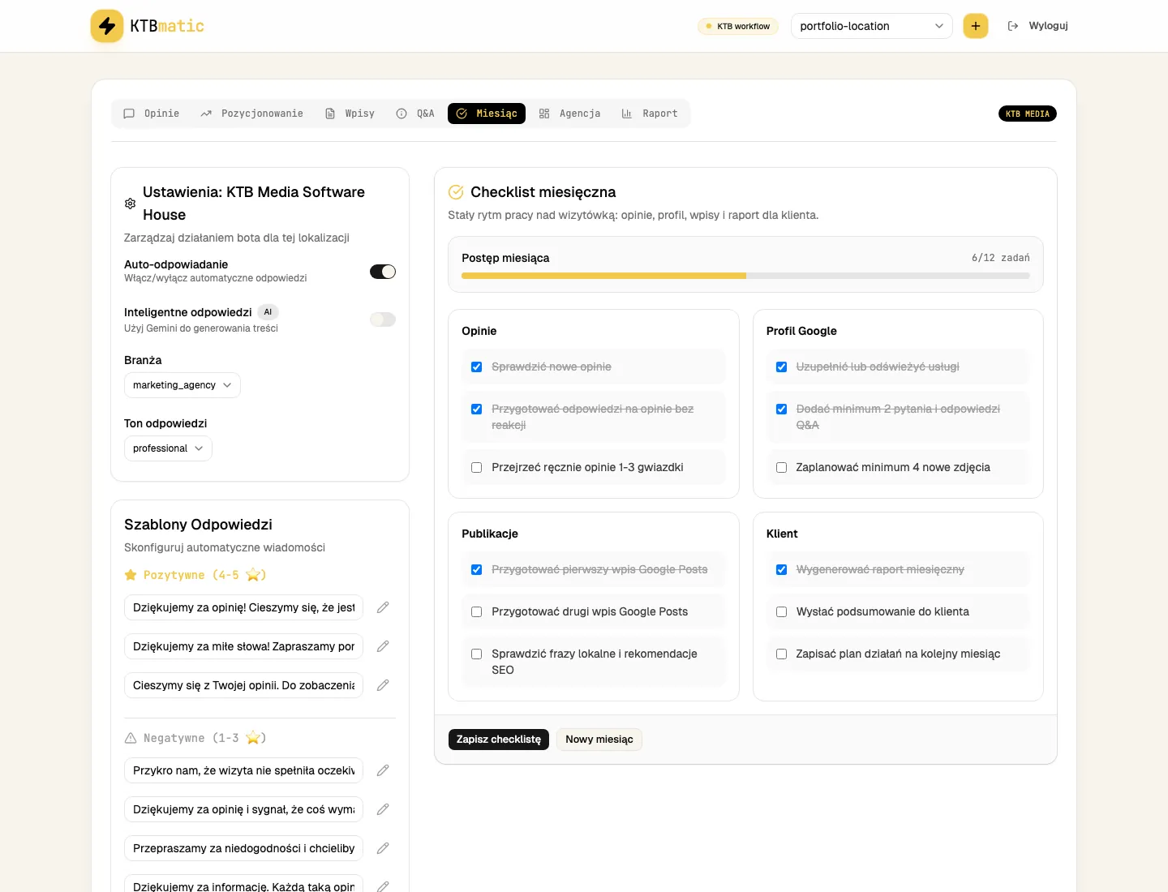
Task: Edit the 'Dziękujemy za miłe słowa' template pencil
Action: [x=383, y=646]
